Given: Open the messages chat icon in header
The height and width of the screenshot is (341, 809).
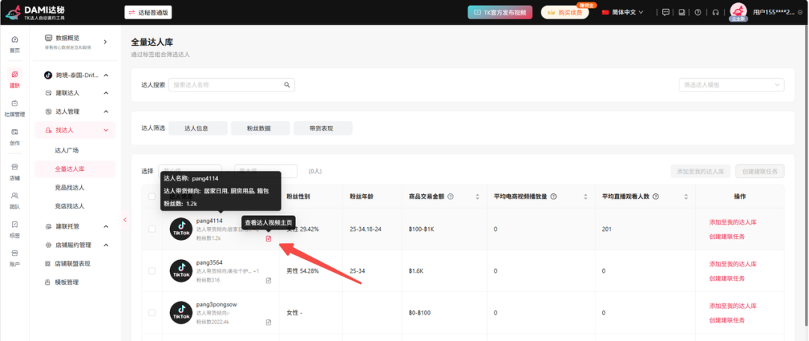Looking at the screenshot, I should 666,13.
